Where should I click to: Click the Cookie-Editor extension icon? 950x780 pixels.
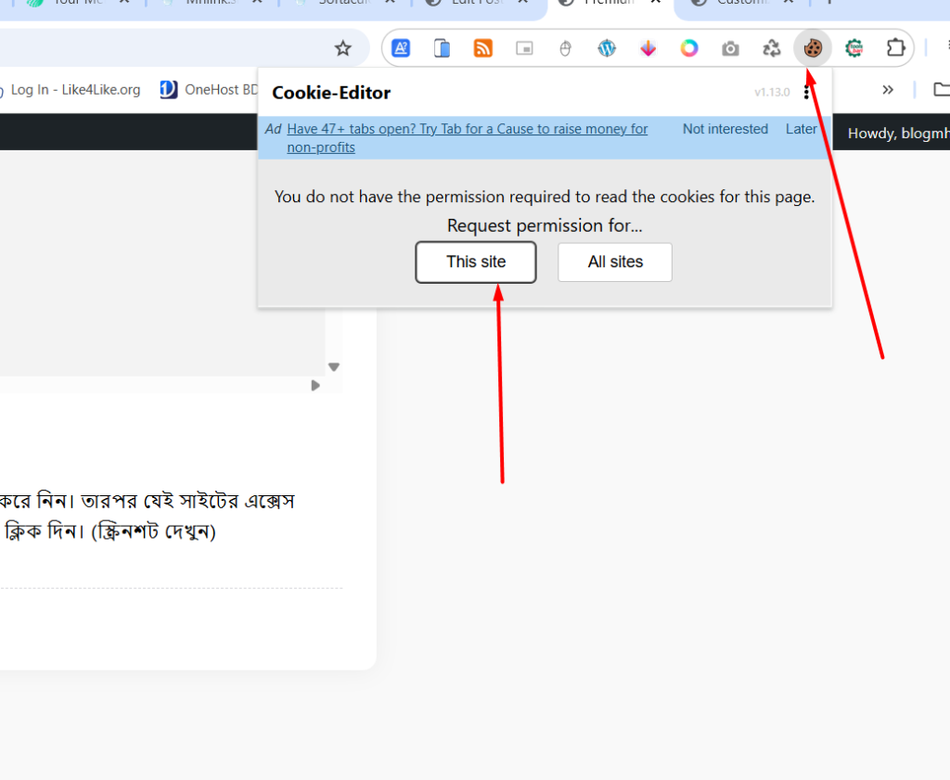click(x=813, y=48)
